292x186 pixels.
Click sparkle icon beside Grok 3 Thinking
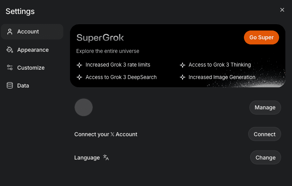182,65
